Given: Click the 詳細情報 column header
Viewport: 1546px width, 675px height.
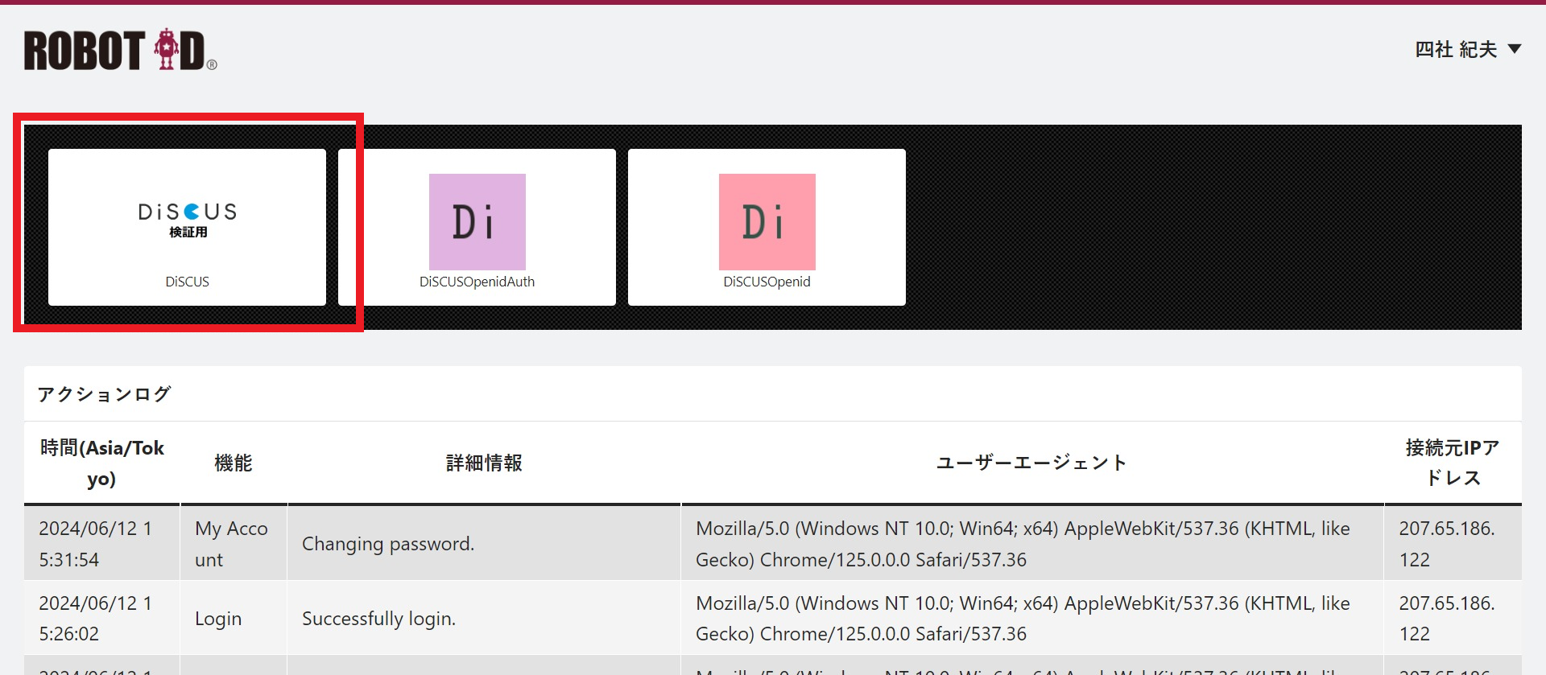Looking at the screenshot, I should (484, 463).
